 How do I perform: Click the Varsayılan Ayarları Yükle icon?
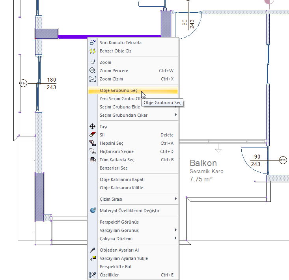point(93,258)
